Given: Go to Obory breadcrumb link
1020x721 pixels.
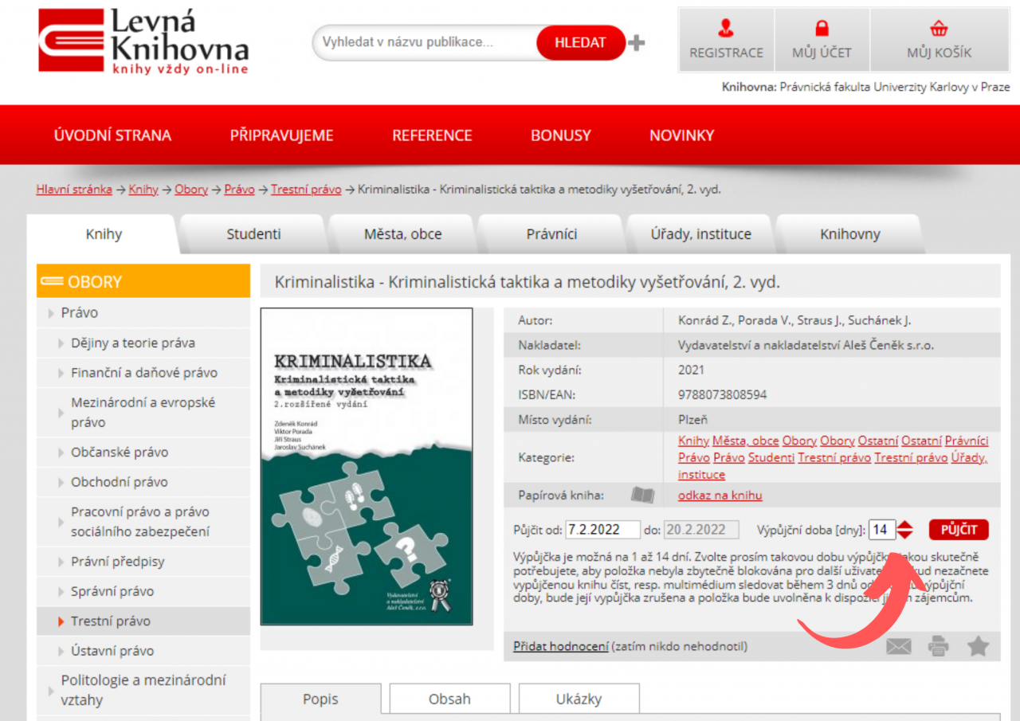Looking at the screenshot, I should tap(191, 190).
